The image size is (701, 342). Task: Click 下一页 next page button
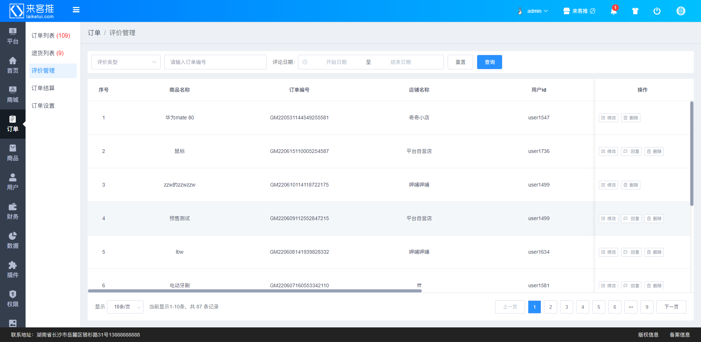click(671, 307)
